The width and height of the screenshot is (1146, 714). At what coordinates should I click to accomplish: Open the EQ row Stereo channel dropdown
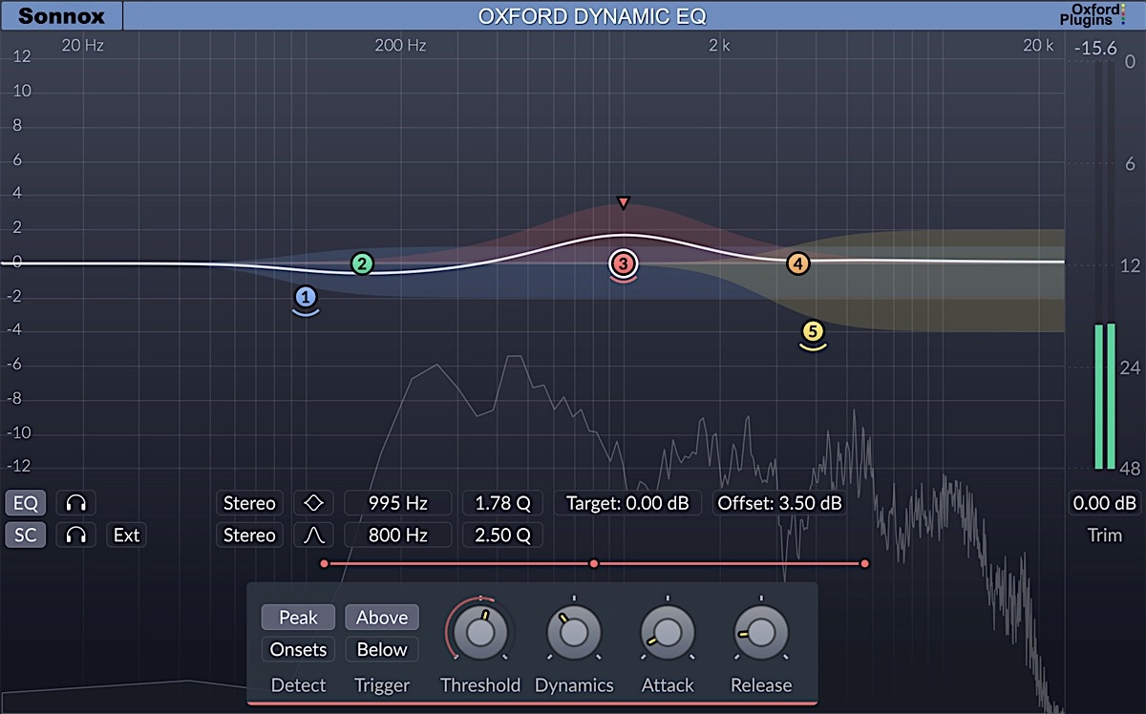pyautogui.click(x=249, y=503)
